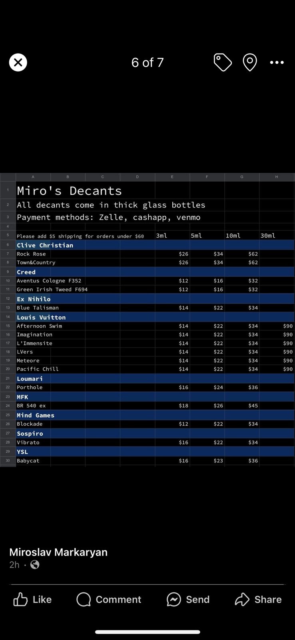Viewport: 295px width, 640px height.
Task: Tap 'Green Irish Tweed F694' row
Action: click(x=52, y=289)
